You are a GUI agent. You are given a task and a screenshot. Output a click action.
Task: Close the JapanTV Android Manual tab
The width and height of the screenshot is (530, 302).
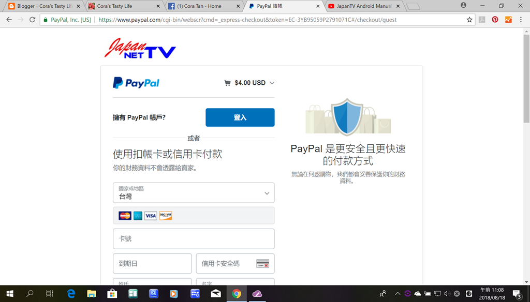(398, 6)
